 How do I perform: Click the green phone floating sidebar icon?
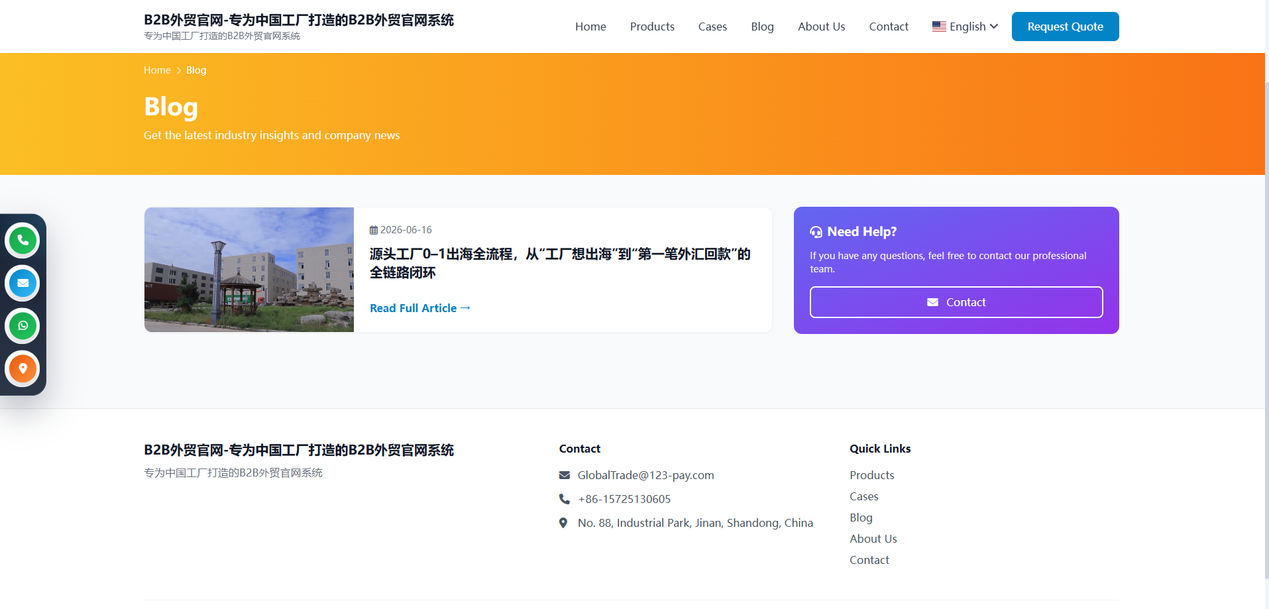tap(23, 241)
